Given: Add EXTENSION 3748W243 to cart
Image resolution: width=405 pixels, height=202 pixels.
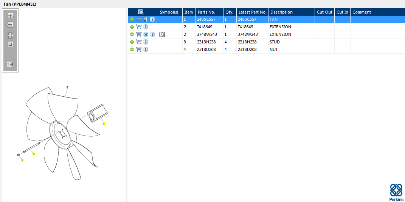Looking at the screenshot, I should 139,34.
